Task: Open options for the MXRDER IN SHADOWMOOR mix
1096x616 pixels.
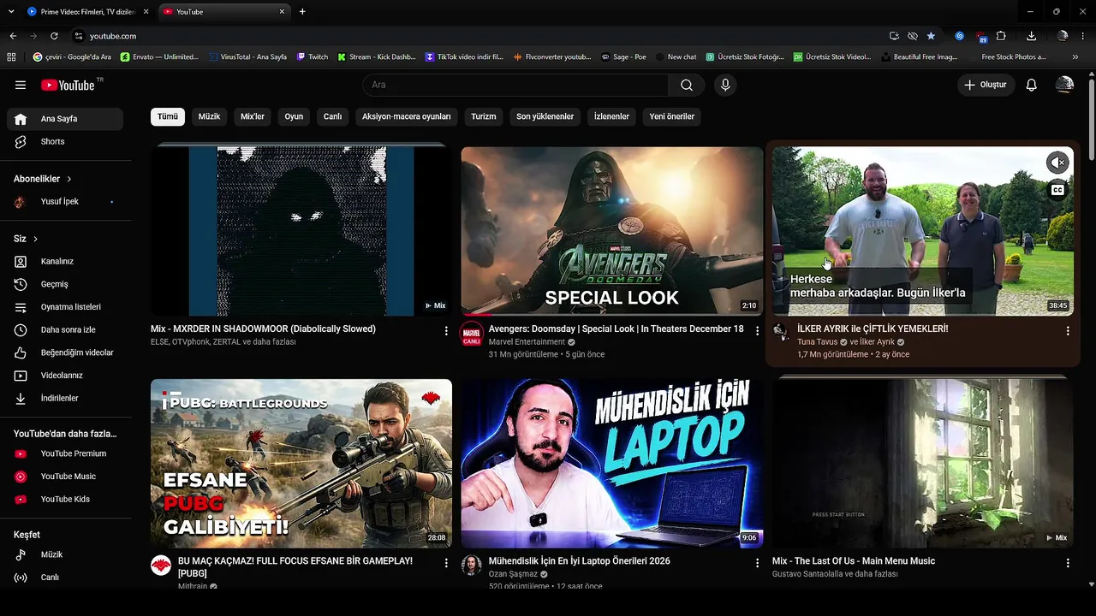Action: coord(446,330)
